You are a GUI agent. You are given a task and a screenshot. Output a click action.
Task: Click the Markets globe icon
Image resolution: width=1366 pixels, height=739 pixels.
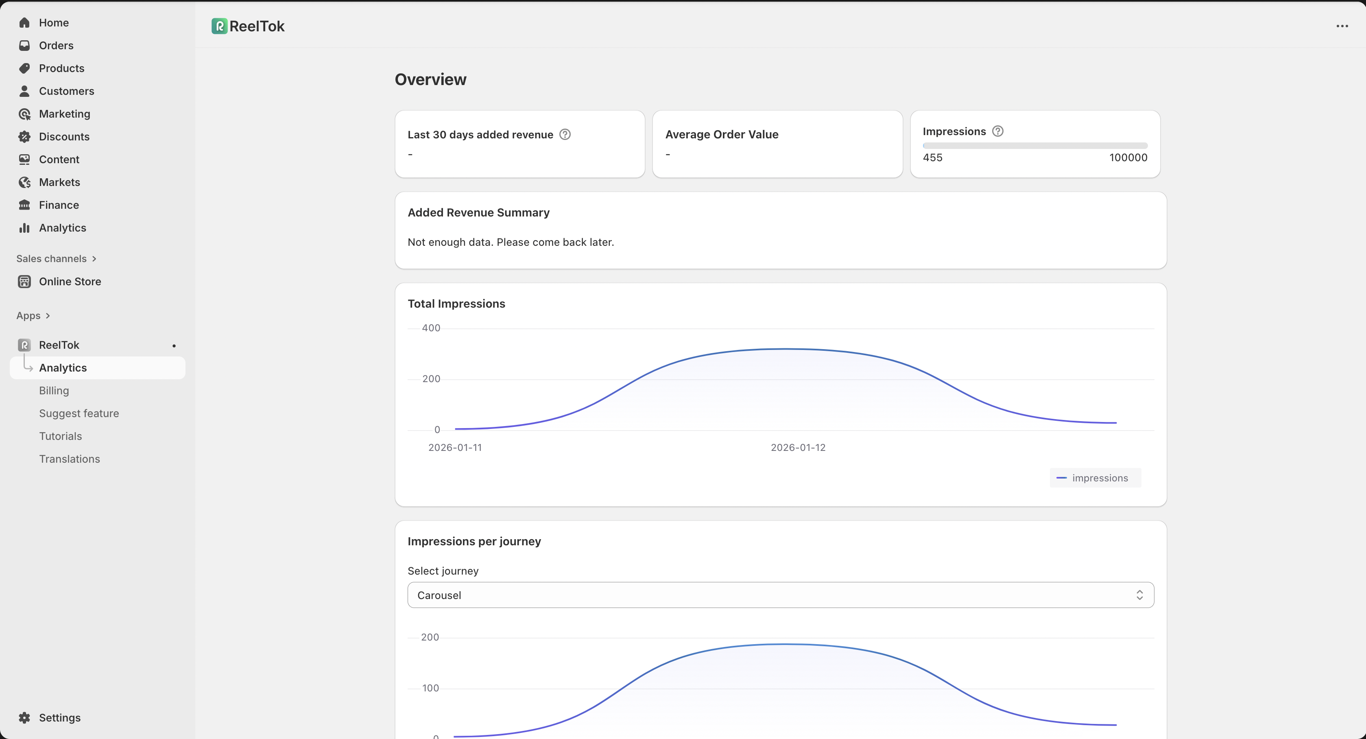click(x=24, y=182)
